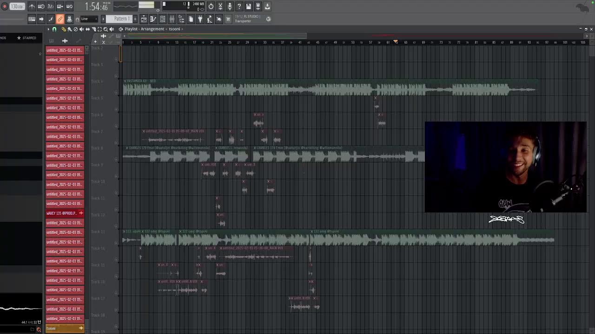This screenshot has height=334, width=595.
Task: Mute Track 4 using its round toggle
Action: pyautogui.click(x=117, y=93)
